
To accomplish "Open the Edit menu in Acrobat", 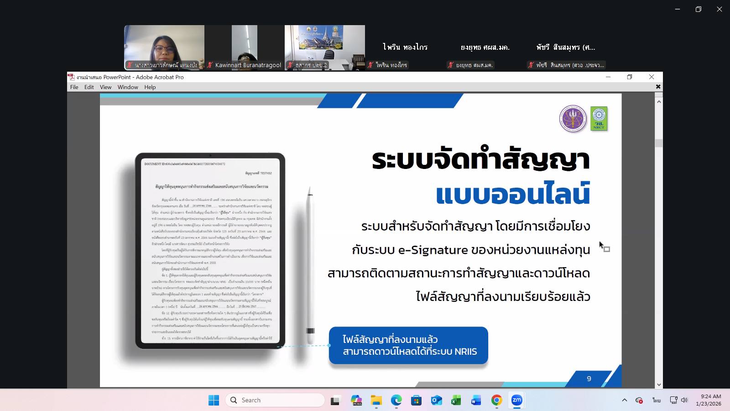I will coord(89,87).
